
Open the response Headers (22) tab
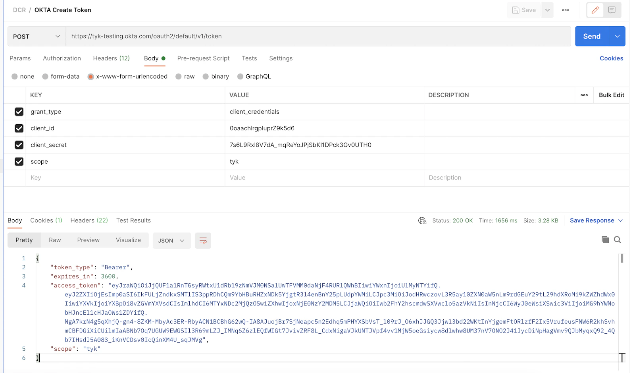coord(89,220)
